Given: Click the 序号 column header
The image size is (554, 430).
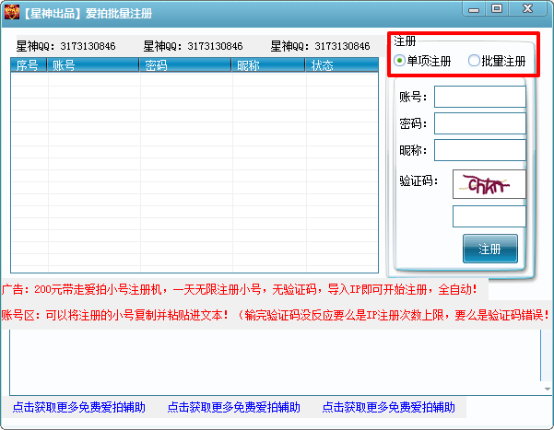Looking at the screenshot, I should click(29, 65).
